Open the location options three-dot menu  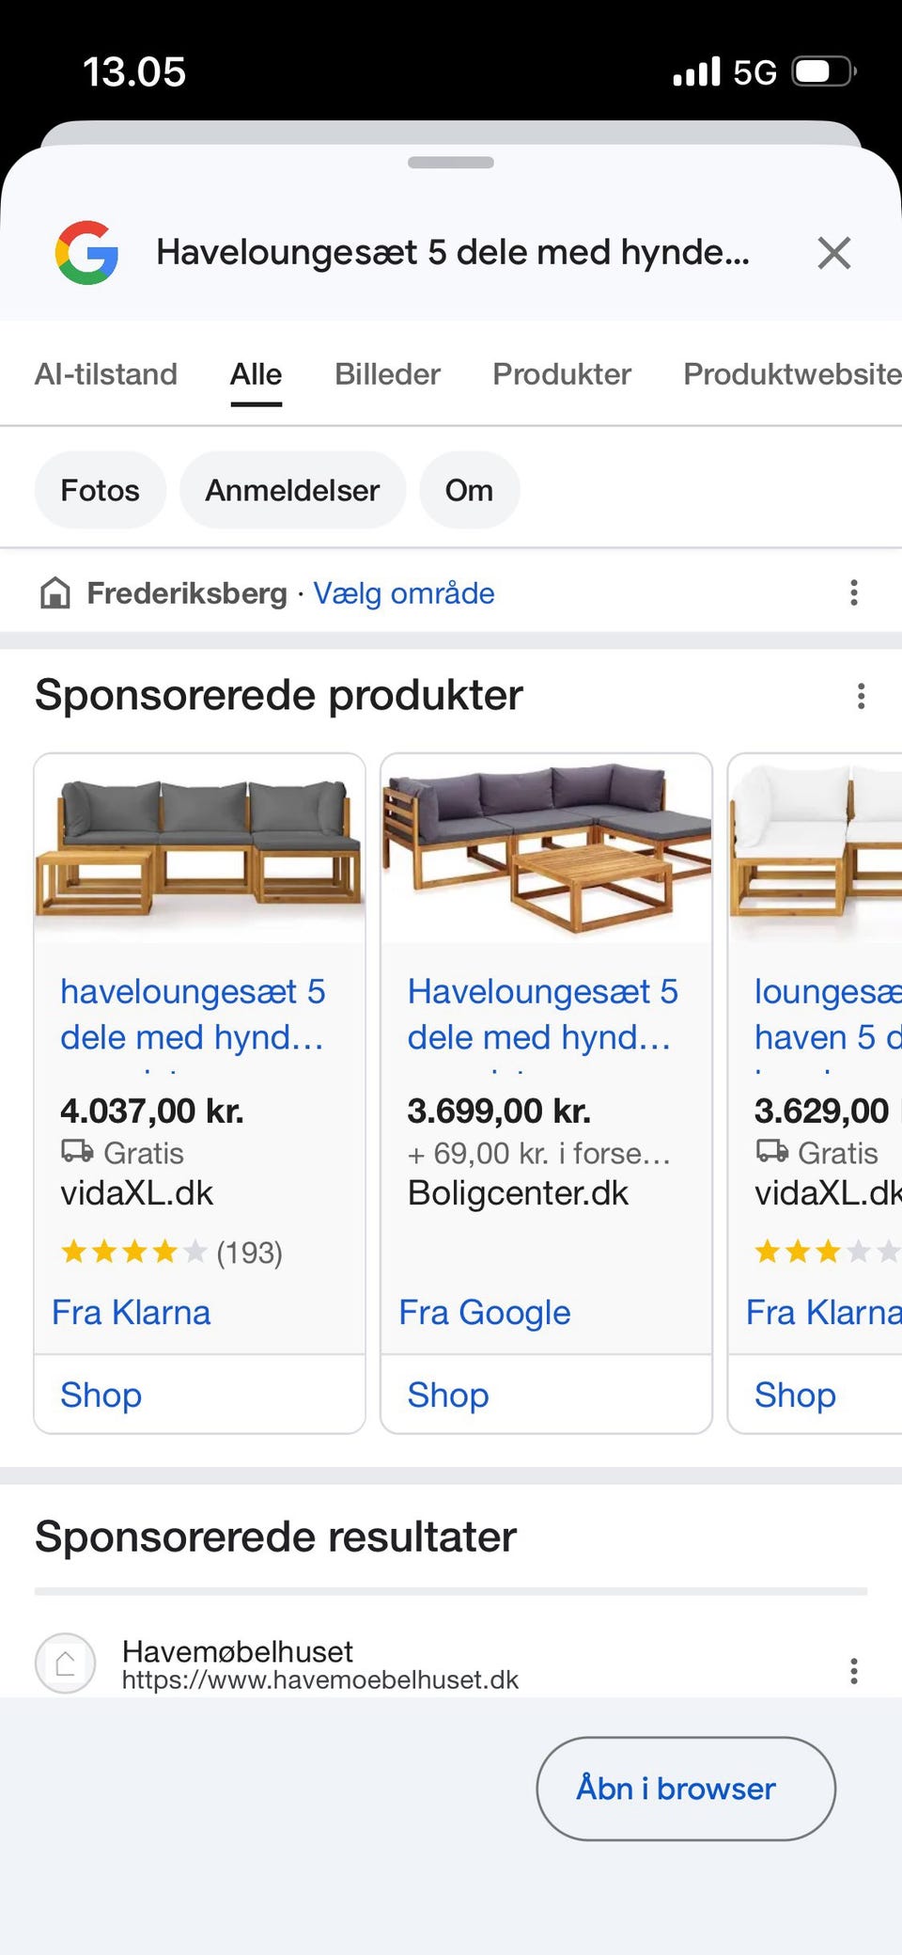pyautogui.click(x=853, y=592)
